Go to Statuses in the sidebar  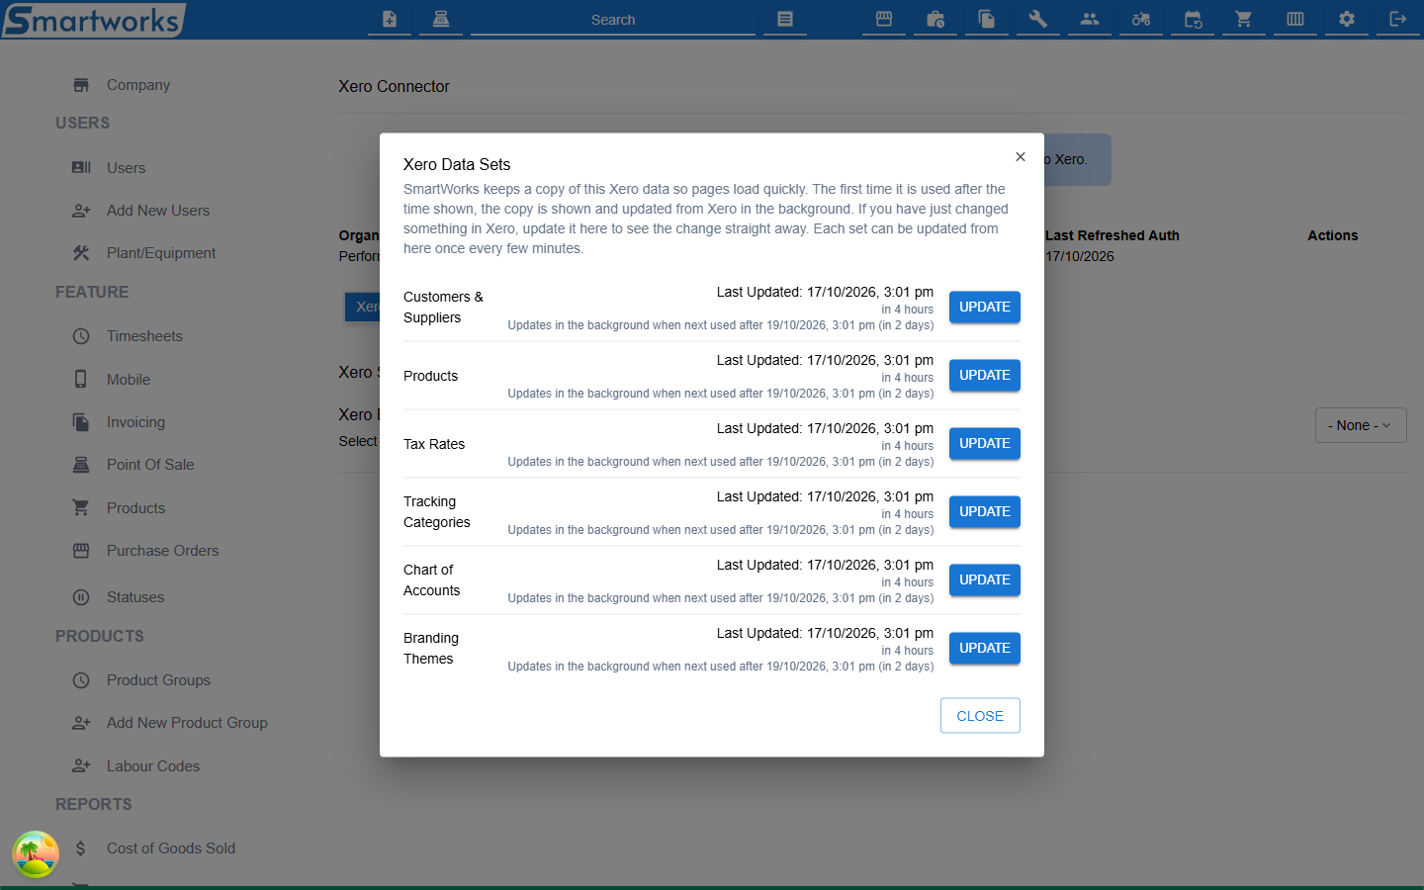(135, 597)
